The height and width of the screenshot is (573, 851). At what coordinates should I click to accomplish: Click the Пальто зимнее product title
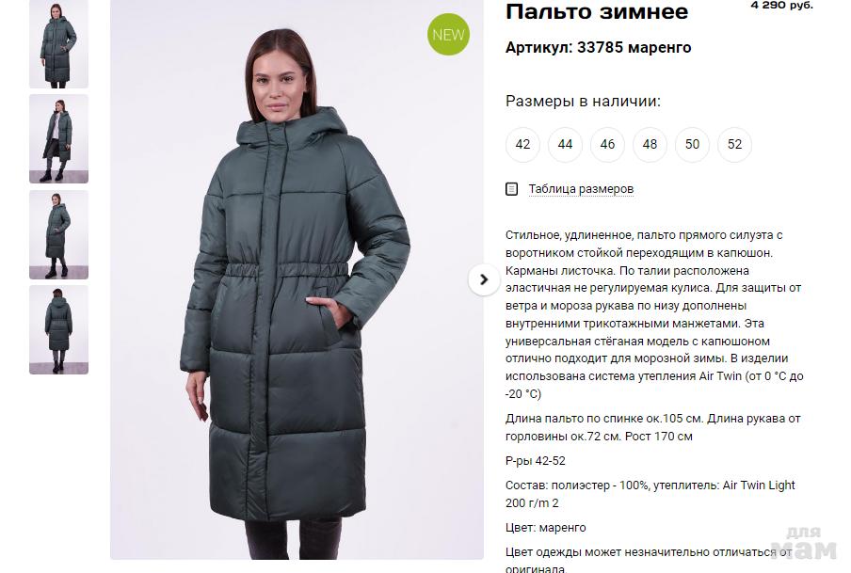tap(597, 11)
